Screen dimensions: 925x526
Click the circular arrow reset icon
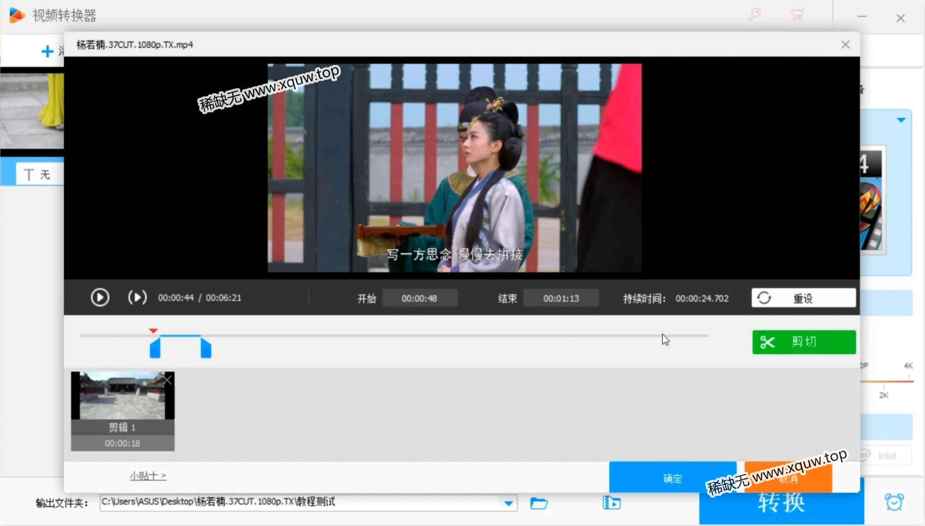[764, 298]
